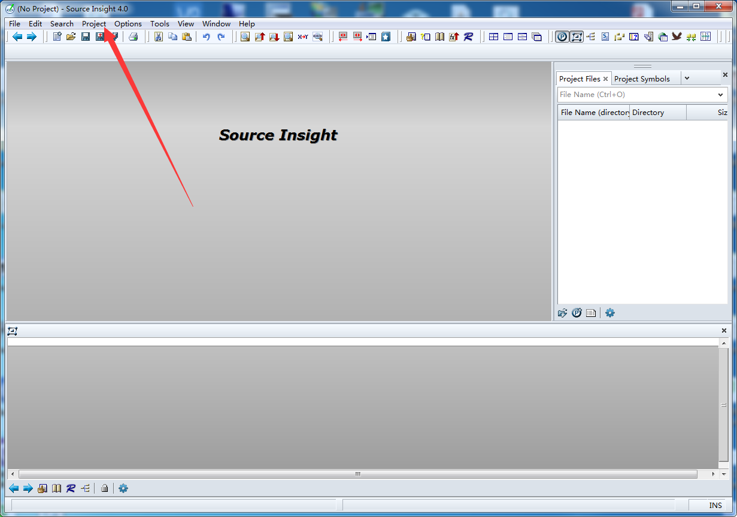Screen dimensions: 737x517
Task: Click the globe icon in the toolbar
Action: tap(663, 37)
